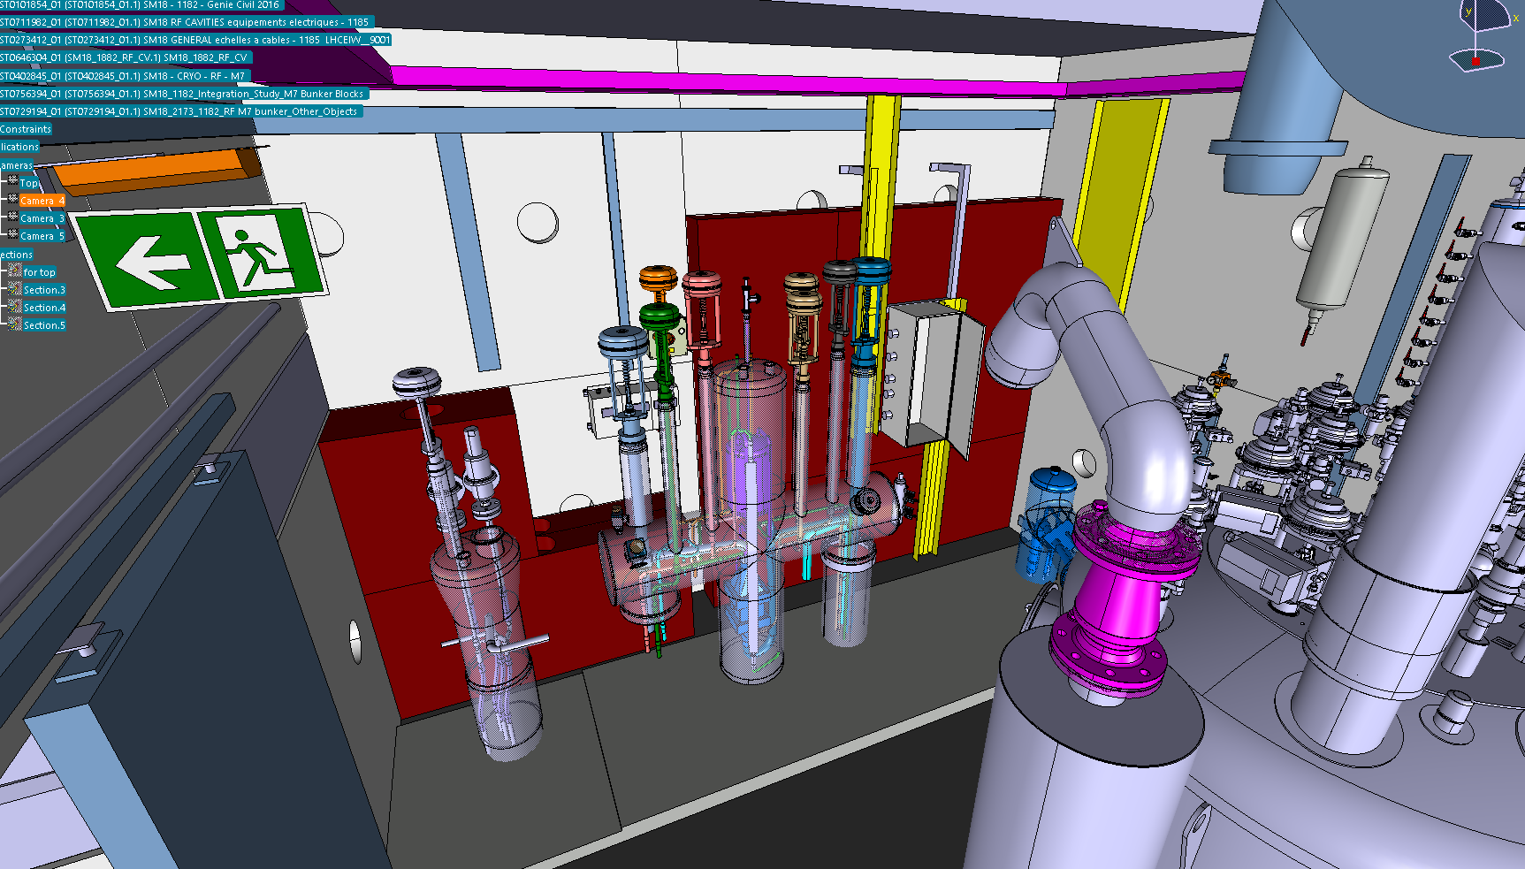This screenshot has height=869, width=1525.
Task: Click the camera icon beside Camera 5
Action: (x=12, y=235)
